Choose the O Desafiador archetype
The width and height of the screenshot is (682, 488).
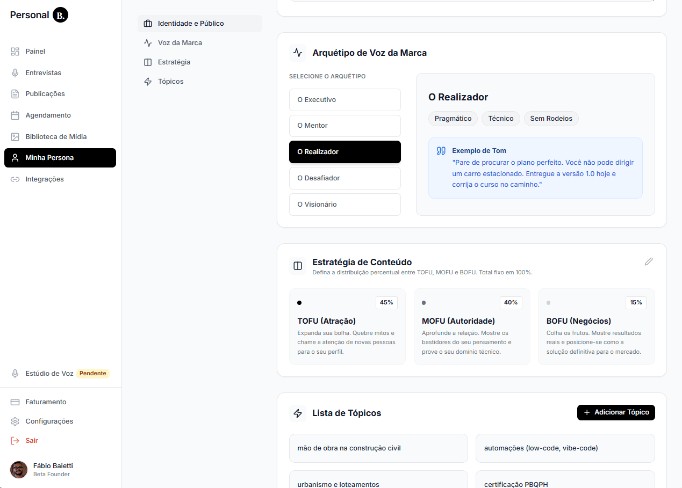coord(344,178)
